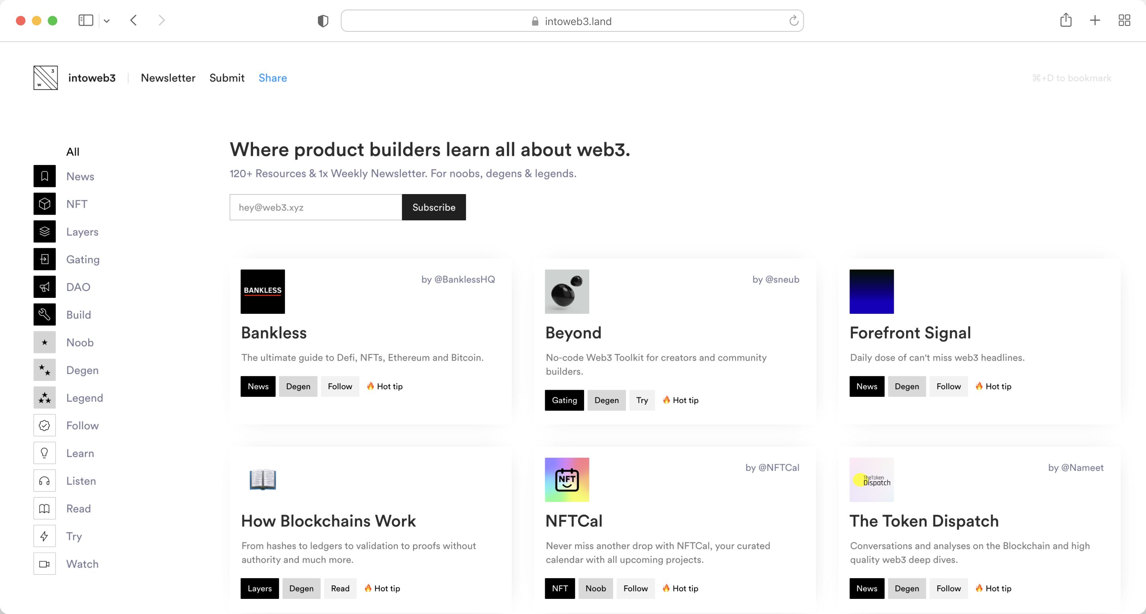1146x614 pixels.
Task: Click the Hot tip on Forefront Signal card
Action: click(x=993, y=387)
